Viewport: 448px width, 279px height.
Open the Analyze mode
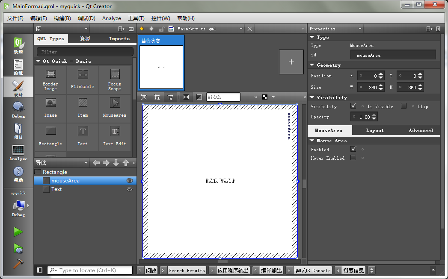(x=18, y=153)
